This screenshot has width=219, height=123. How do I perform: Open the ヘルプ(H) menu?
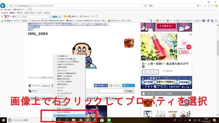[x=47, y=13]
